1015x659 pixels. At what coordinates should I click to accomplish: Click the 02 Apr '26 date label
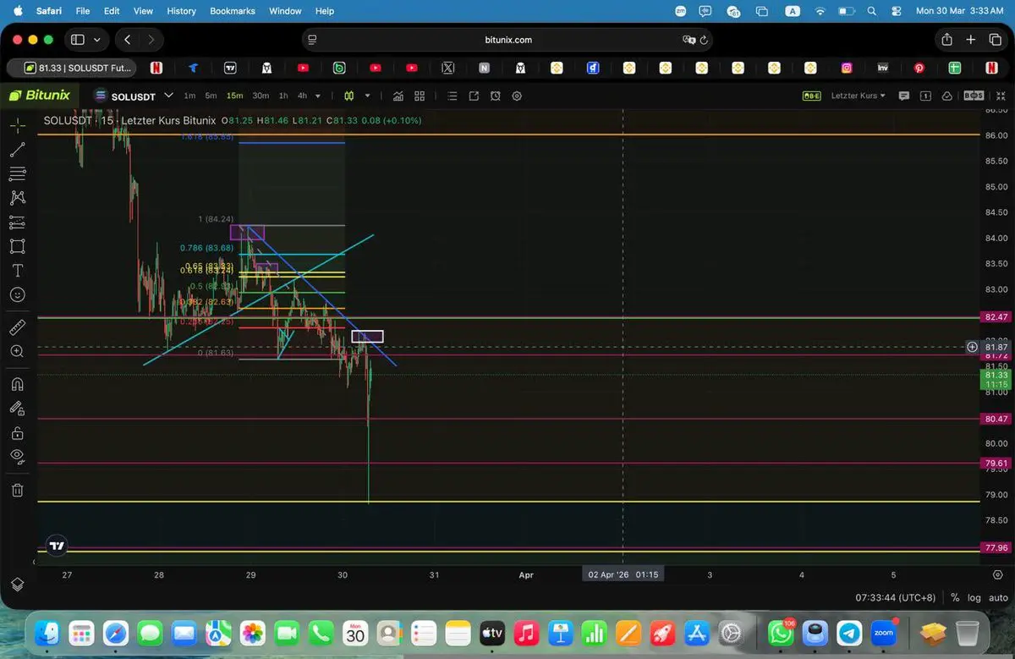pyautogui.click(x=623, y=574)
